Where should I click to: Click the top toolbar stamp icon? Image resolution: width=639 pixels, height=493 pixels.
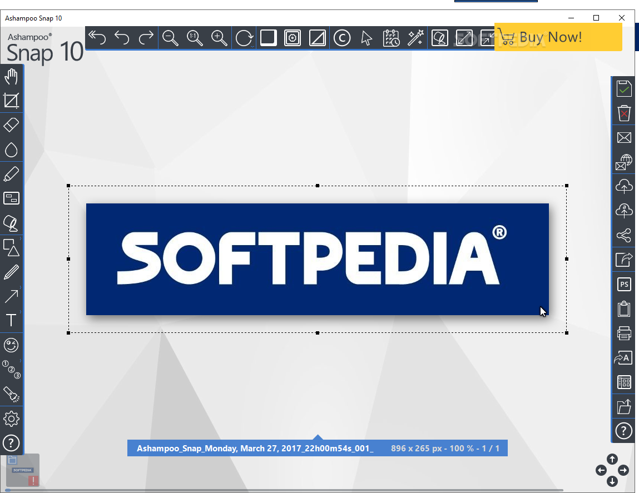point(440,38)
